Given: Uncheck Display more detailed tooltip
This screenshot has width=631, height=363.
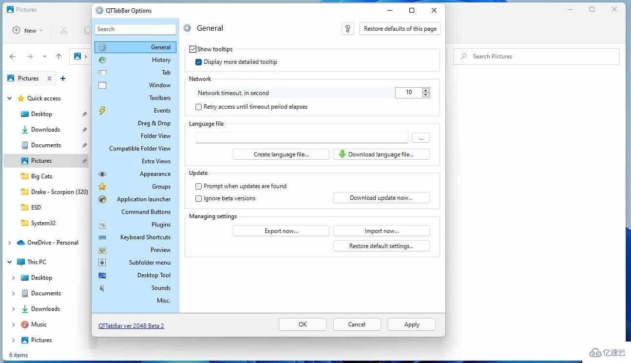Looking at the screenshot, I should (x=199, y=62).
